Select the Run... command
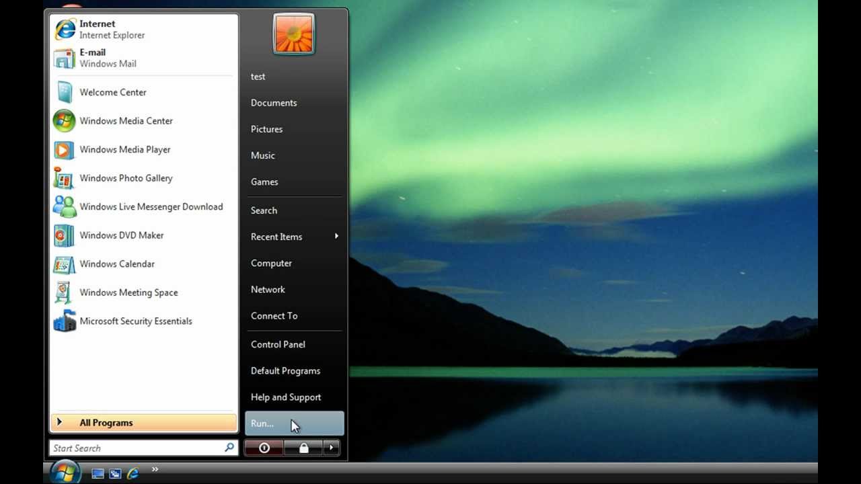 coord(295,424)
